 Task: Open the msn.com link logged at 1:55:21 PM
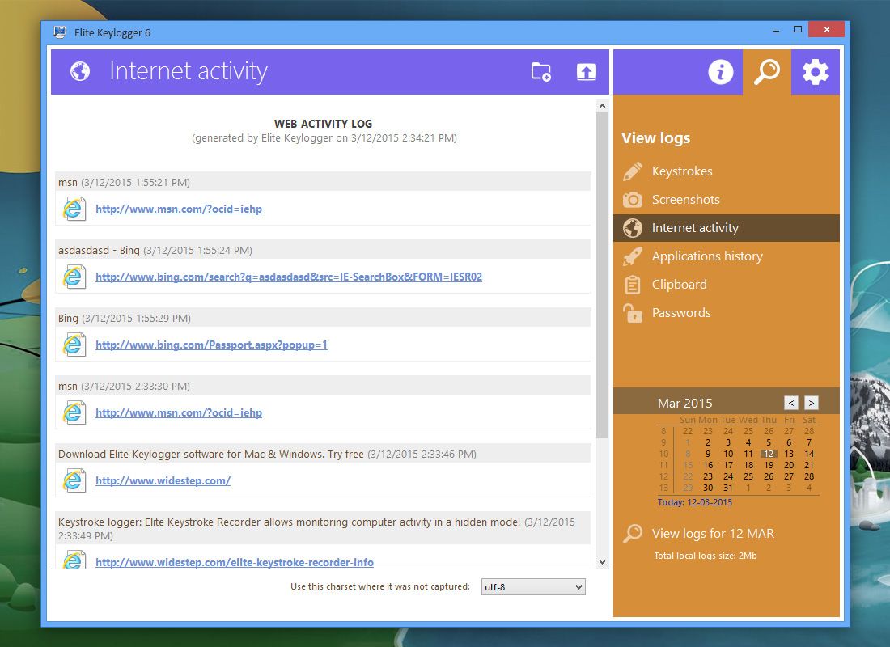(x=179, y=209)
